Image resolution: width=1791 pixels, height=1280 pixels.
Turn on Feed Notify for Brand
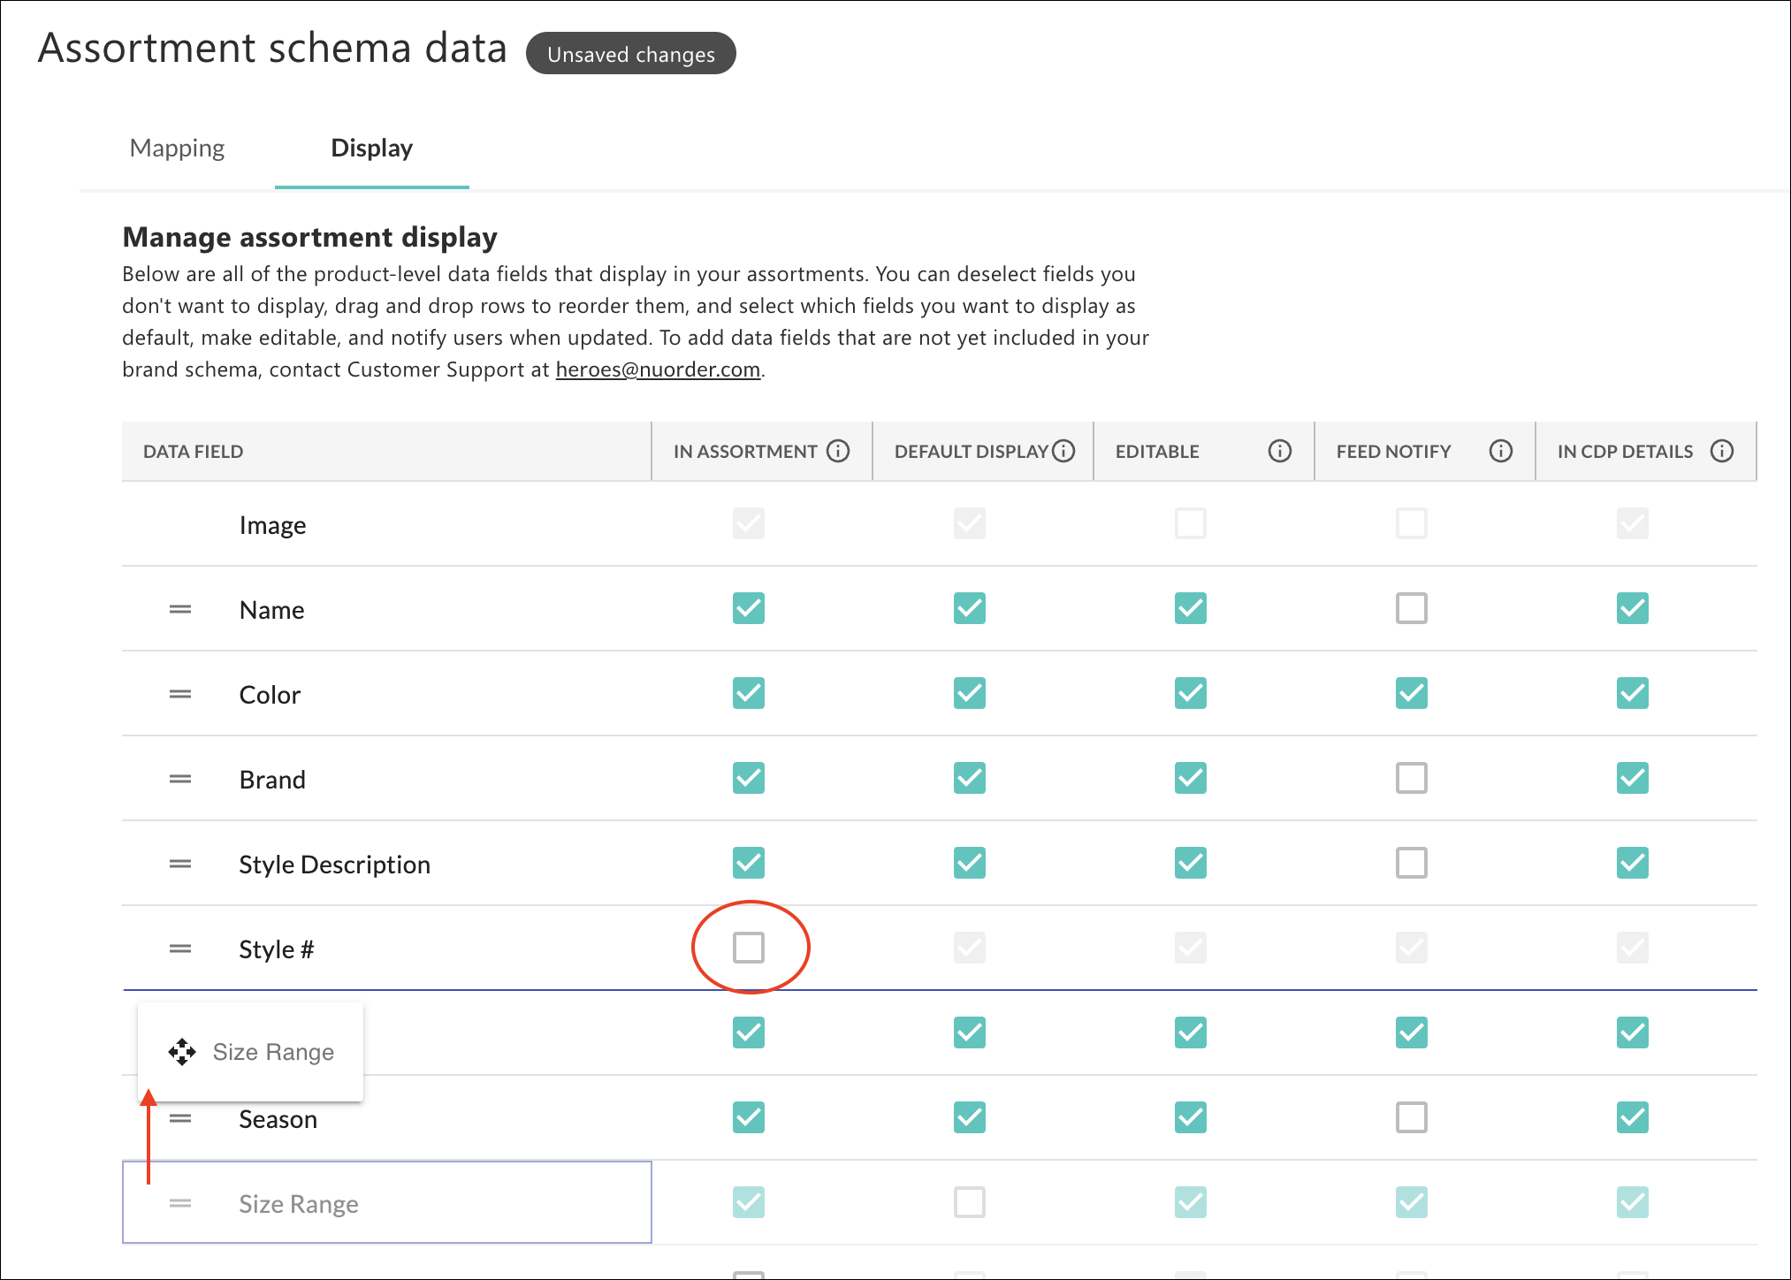point(1411,778)
